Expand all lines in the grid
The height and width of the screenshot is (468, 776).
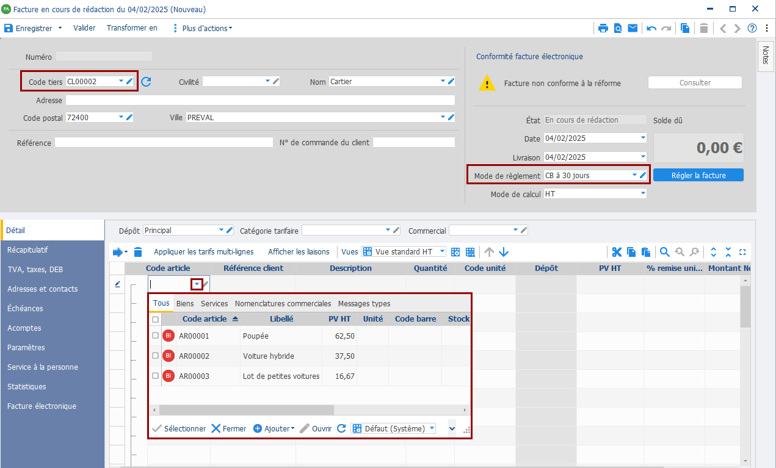tap(713, 252)
